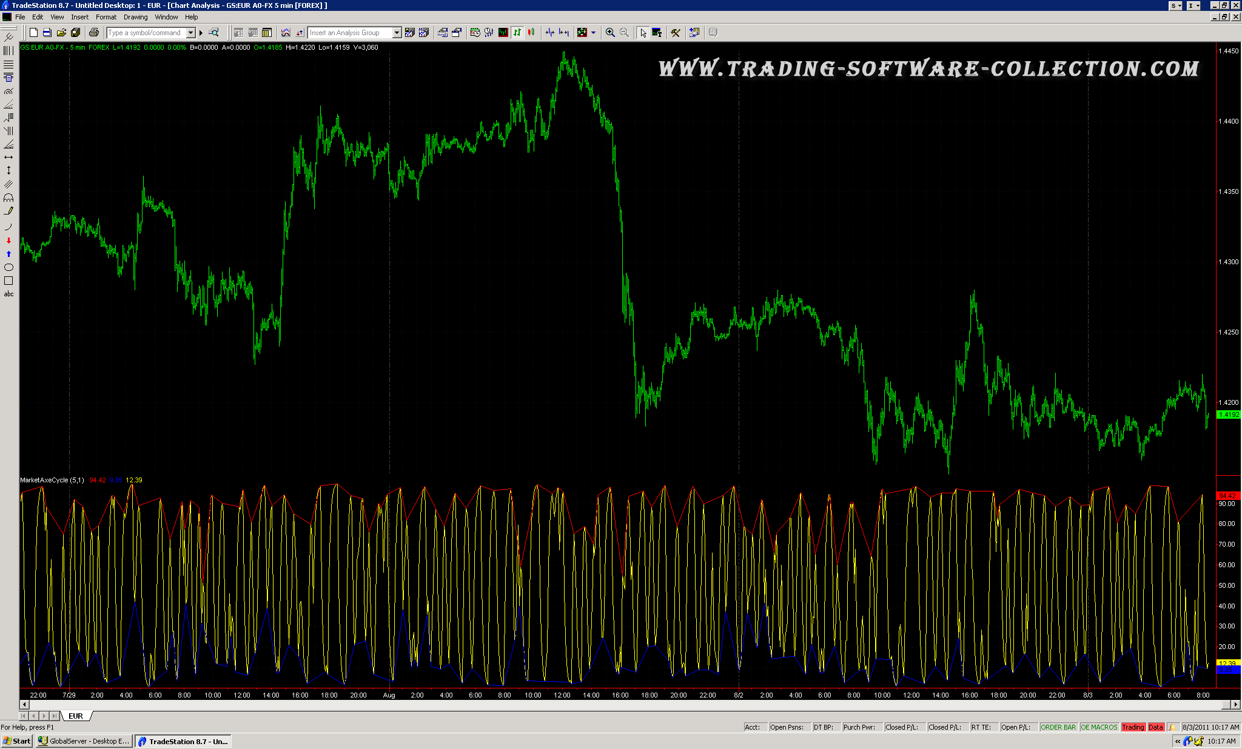This screenshot has height=749, width=1242.
Task: Expand the Insert an Analysis Group dropdown
Action: click(397, 33)
